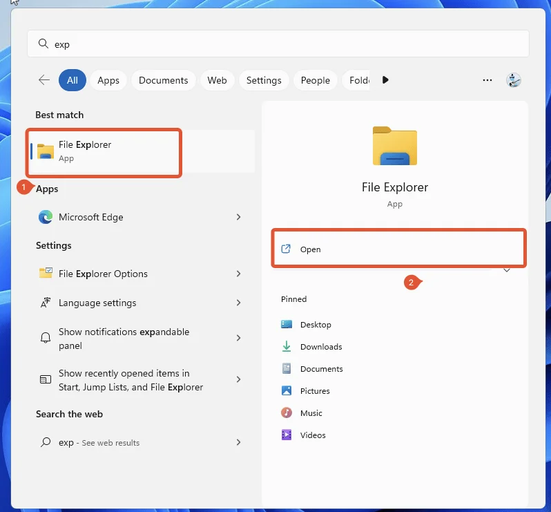Open File Explorer best match result
The height and width of the screenshot is (512, 551).
click(x=141, y=151)
